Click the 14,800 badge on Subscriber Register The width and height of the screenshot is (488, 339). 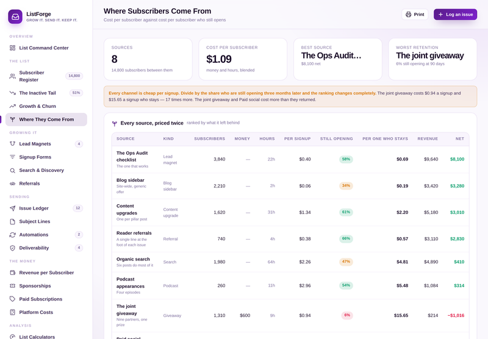74,76
